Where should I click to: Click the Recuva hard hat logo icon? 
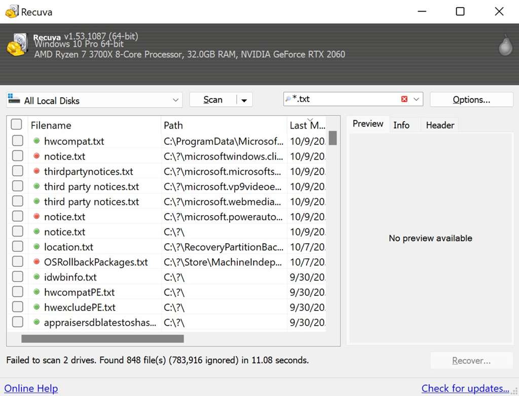tap(17, 46)
